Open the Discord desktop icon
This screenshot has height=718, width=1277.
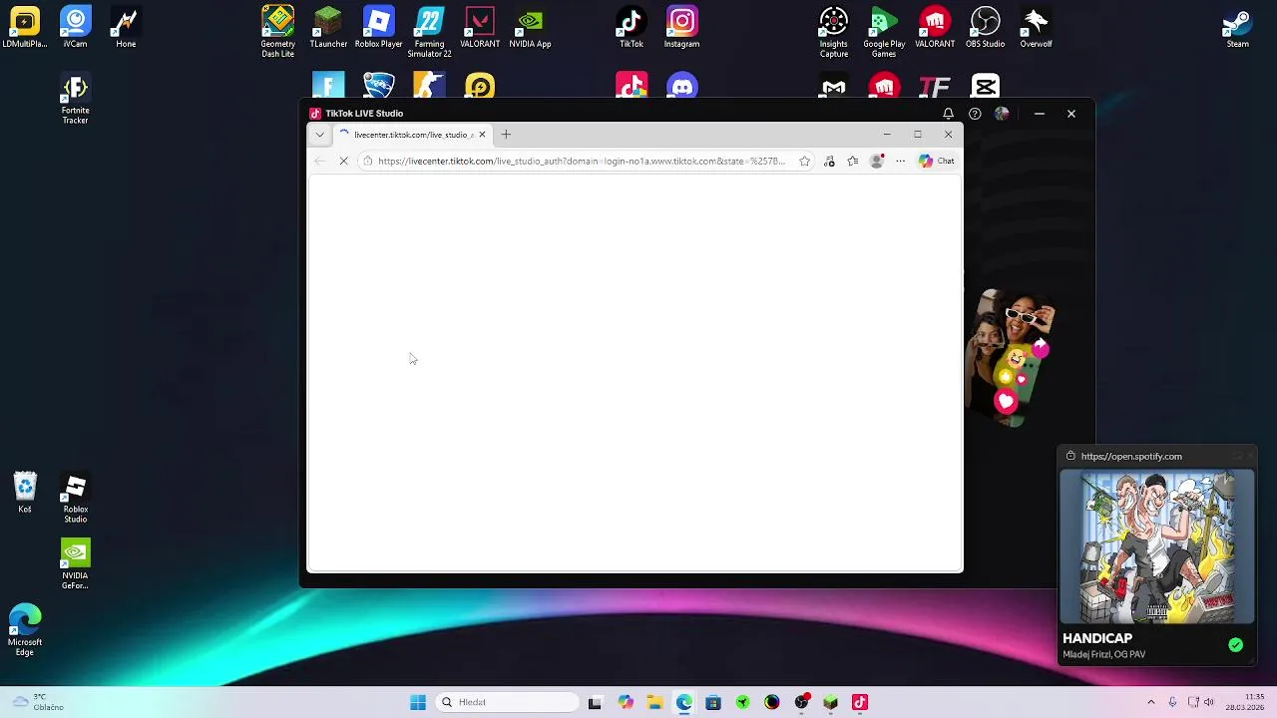(682, 86)
